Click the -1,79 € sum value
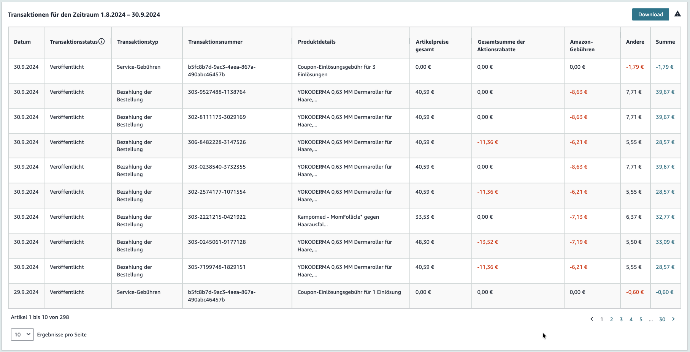The image size is (690, 352). click(665, 67)
